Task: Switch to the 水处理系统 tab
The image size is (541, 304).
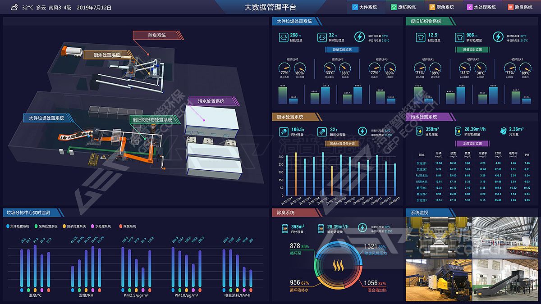Action: coord(481,7)
